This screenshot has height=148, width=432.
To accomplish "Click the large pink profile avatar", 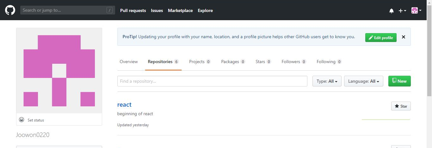I will pos(59,71).
